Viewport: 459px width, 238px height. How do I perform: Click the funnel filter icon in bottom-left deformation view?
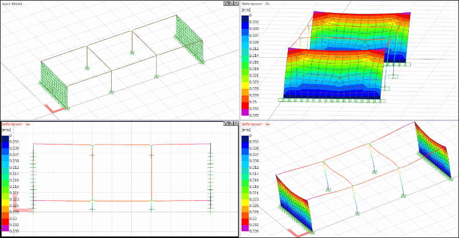tap(225, 124)
